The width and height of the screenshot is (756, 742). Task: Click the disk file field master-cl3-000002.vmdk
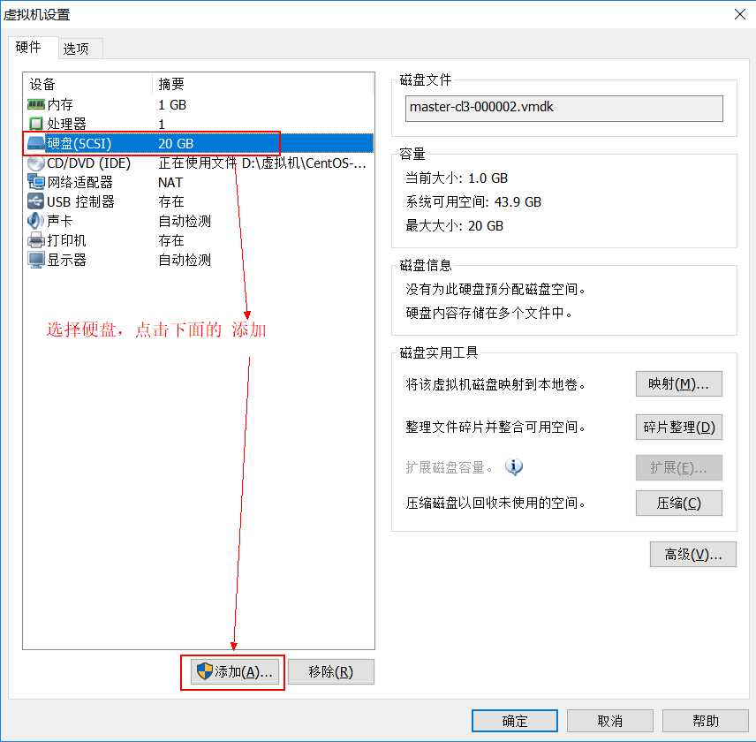click(563, 108)
